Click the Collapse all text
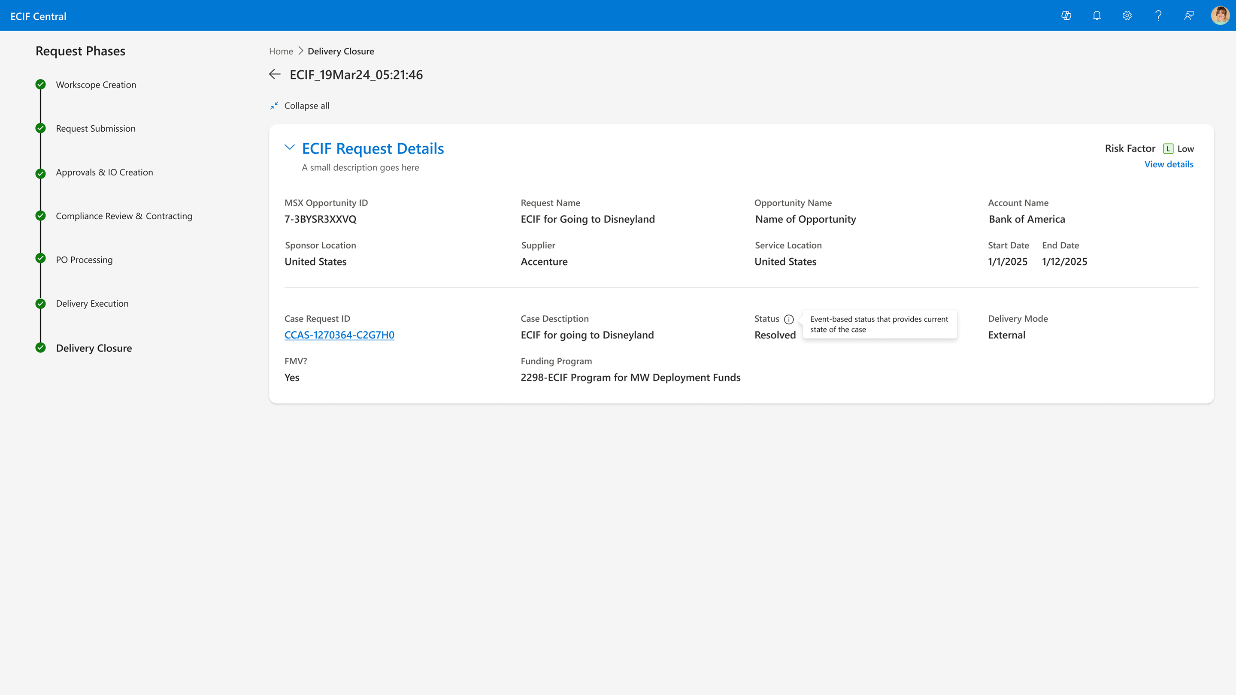Screen dimensions: 1236x695 coord(306,106)
